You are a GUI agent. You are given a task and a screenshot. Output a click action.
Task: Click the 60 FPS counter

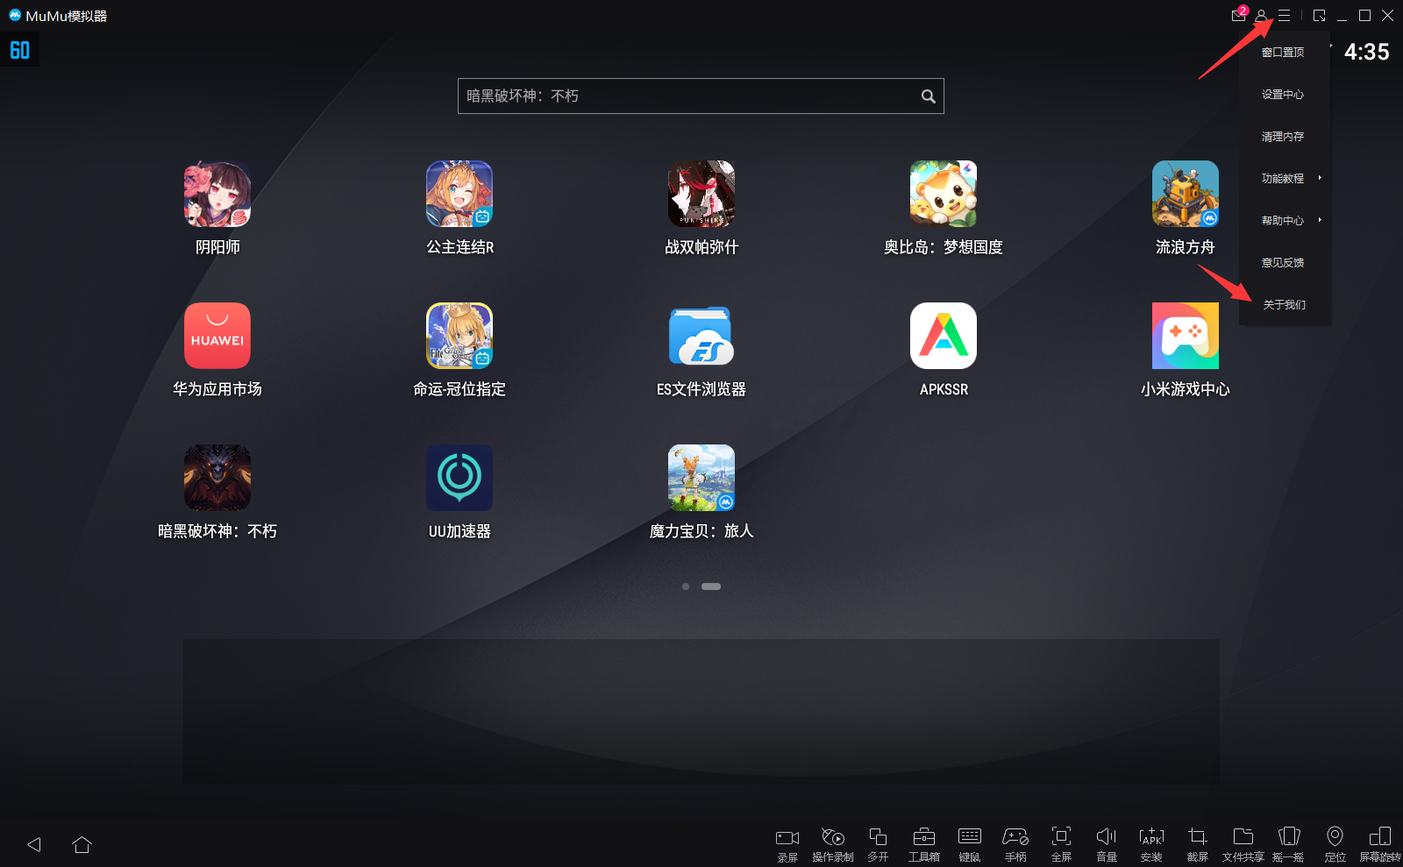coord(19,50)
